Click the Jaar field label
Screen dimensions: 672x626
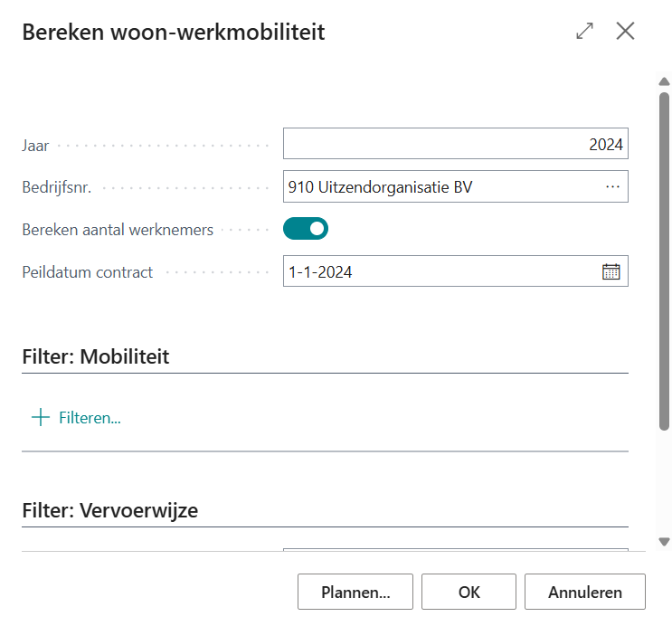click(x=35, y=145)
